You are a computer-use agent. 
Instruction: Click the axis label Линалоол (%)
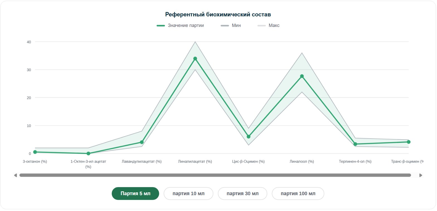(x=302, y=162)
